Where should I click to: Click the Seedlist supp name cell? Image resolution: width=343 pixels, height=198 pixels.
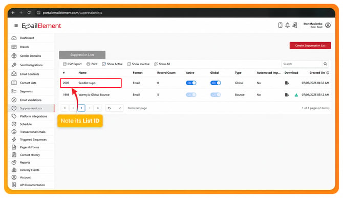[x=87, y=83]
